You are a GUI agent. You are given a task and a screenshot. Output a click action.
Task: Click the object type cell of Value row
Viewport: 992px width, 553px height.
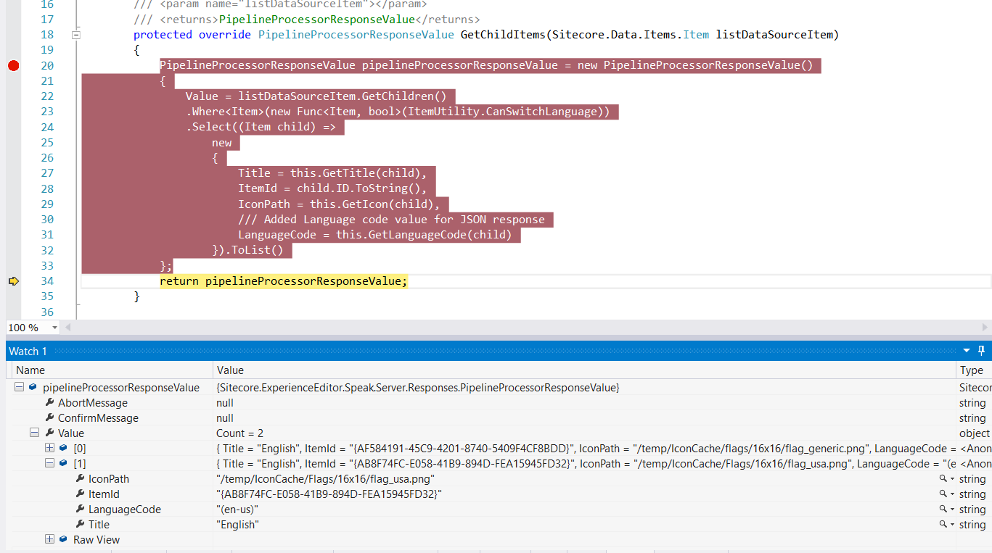point(974,433)
